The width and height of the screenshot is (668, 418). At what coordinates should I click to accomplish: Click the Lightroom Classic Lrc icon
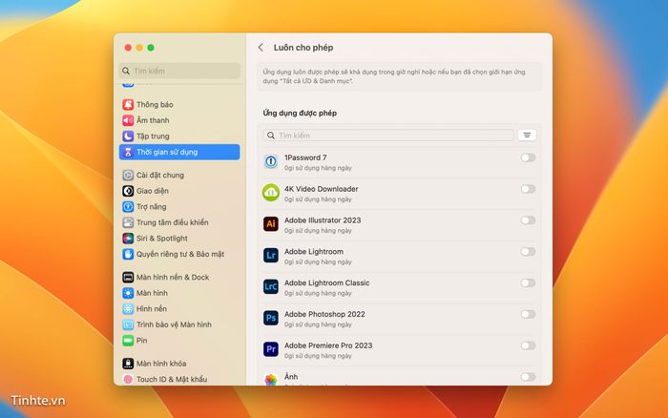tap(270, 286)
